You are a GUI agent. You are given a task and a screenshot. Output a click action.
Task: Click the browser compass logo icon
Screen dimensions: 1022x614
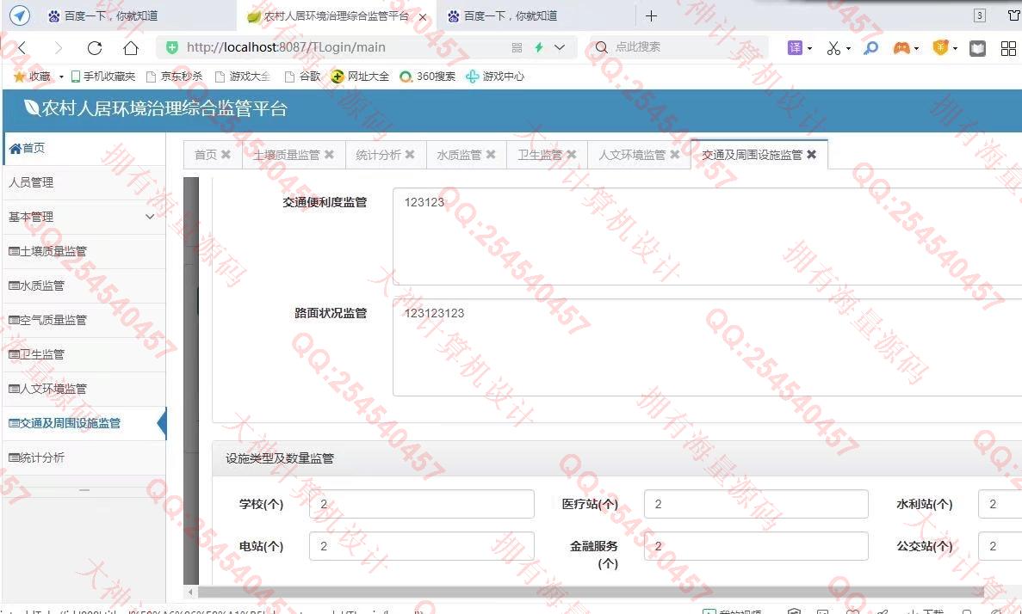pos(20,15)
